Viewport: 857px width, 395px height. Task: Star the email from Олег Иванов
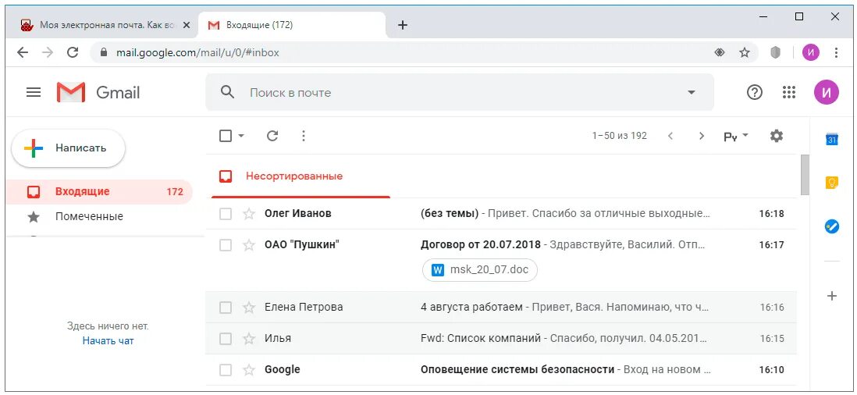pyautogui.click(x=249, y=214)
